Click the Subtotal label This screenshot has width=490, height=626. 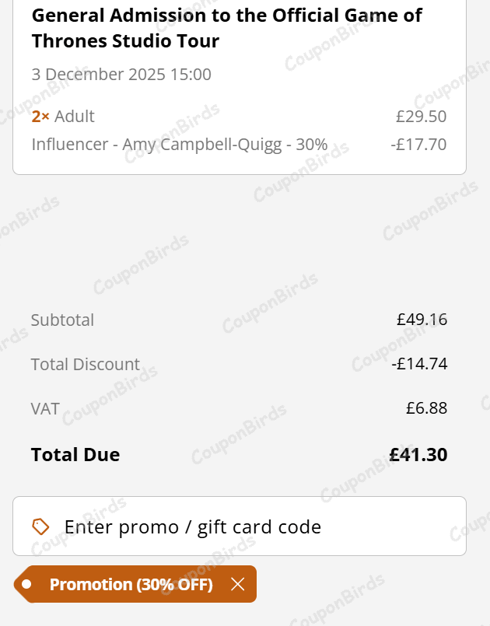(x=62, y=320)
